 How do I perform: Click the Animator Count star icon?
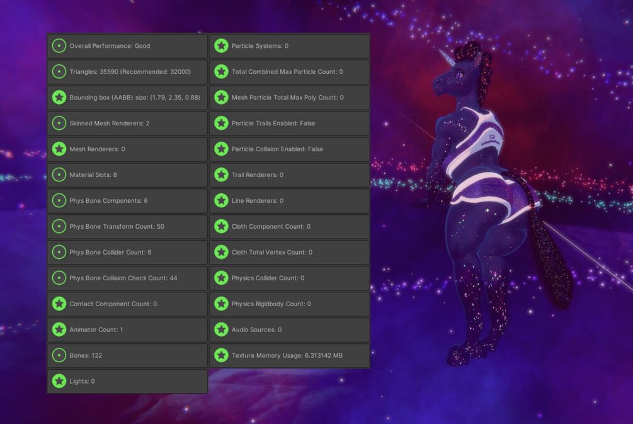pos(59,330)
